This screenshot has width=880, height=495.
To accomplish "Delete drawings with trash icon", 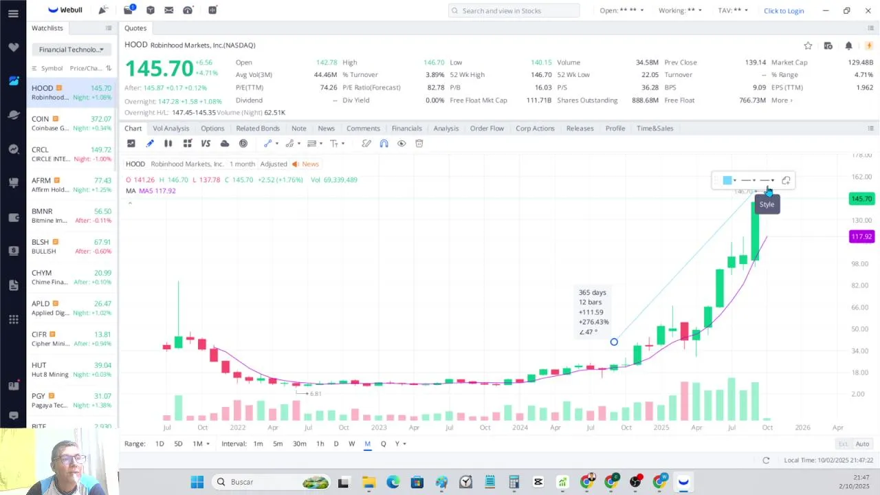I will [x=419, y=143].
